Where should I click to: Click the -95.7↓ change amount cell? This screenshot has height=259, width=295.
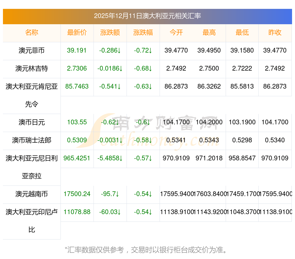point(110,194)
